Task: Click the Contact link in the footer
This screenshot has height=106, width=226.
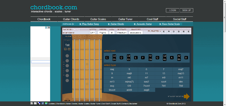Action: click(125, 104)
